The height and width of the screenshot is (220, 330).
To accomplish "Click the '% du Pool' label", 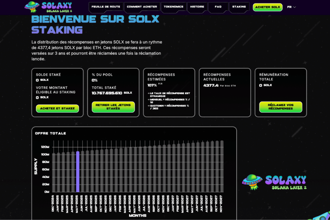I will [x=102, y=75].
